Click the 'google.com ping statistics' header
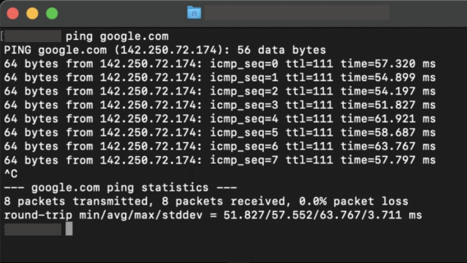Image resolution: width=467 pixels, height=263 pixels. (121, 188)
